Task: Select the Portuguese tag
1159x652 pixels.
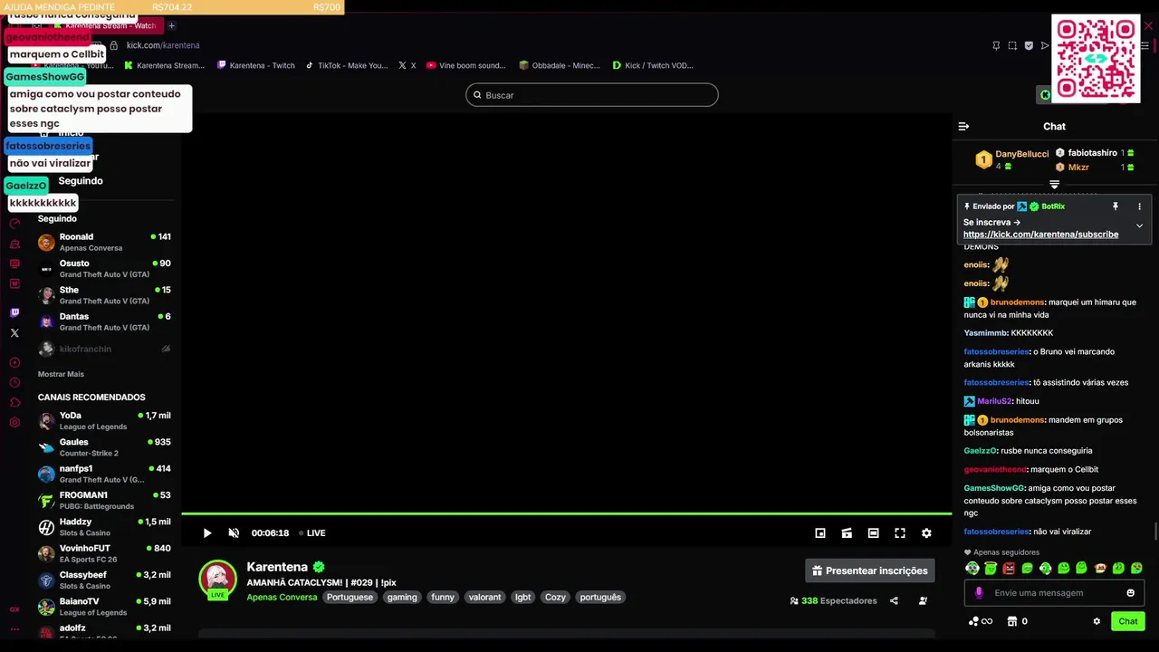Action: (350, 598)
